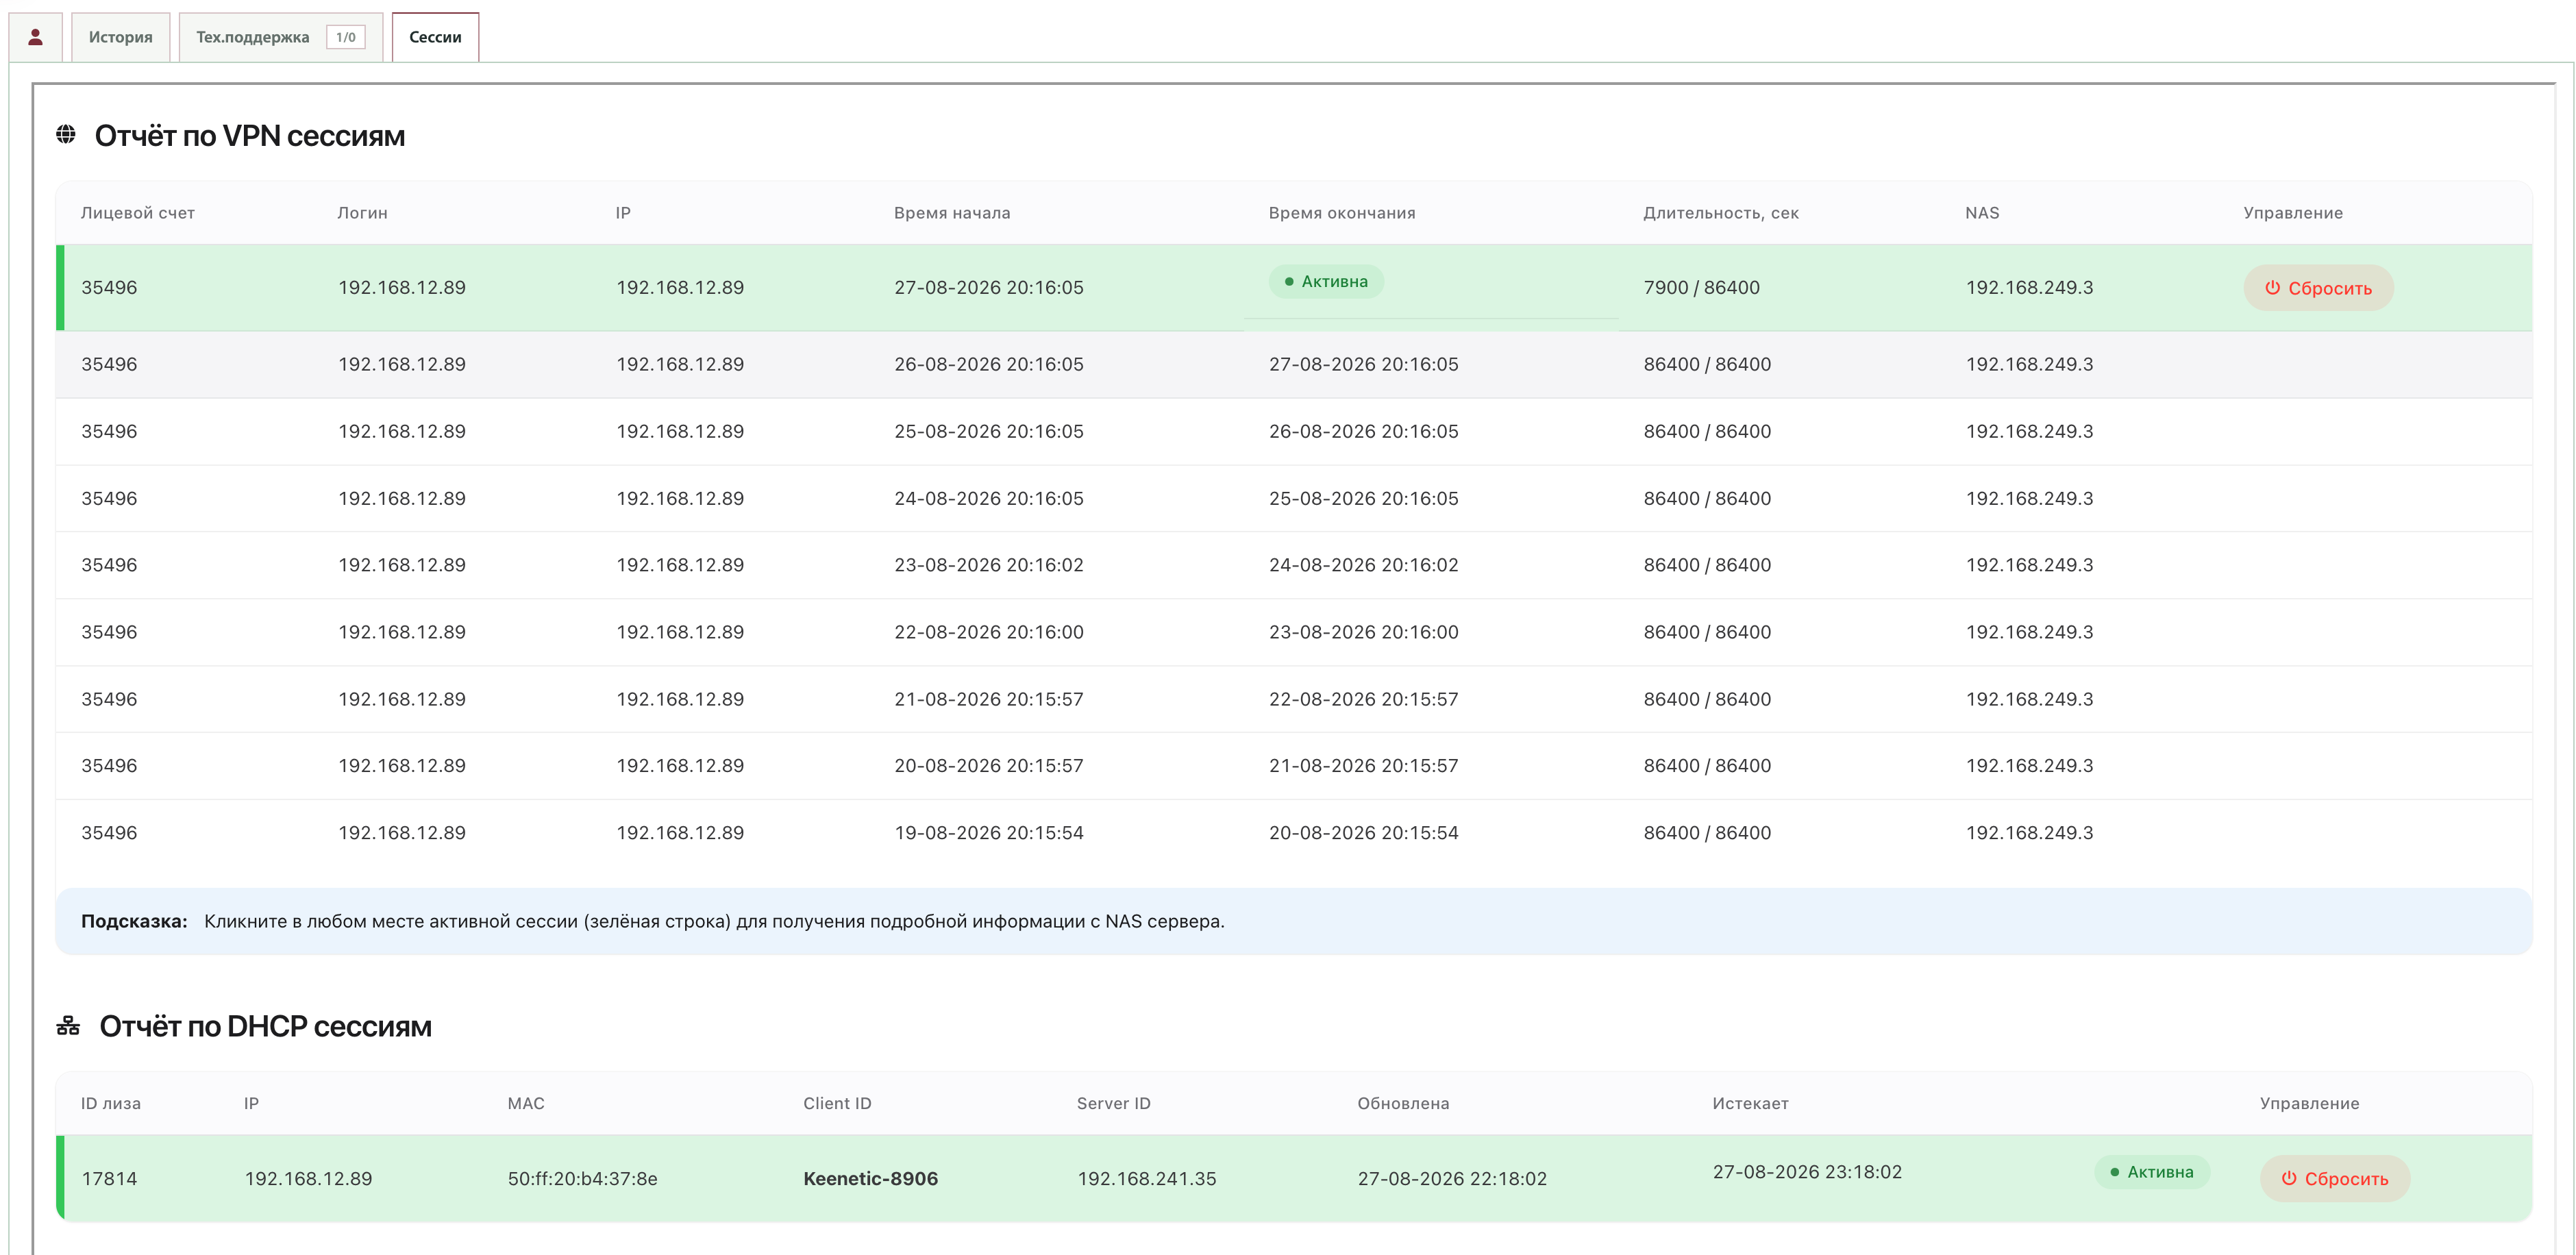Select start time 19-08-2026 20:15:54
This screenshot has height=1255, width=2576.
988,833
